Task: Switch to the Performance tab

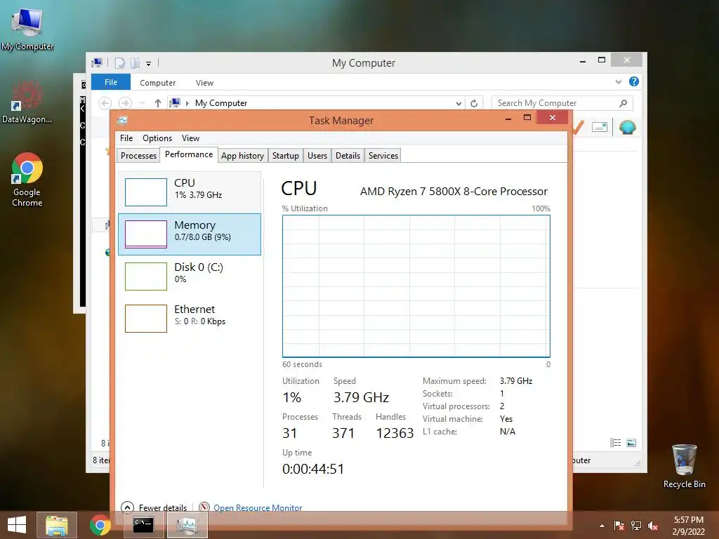Action: [x=188, y=154]
